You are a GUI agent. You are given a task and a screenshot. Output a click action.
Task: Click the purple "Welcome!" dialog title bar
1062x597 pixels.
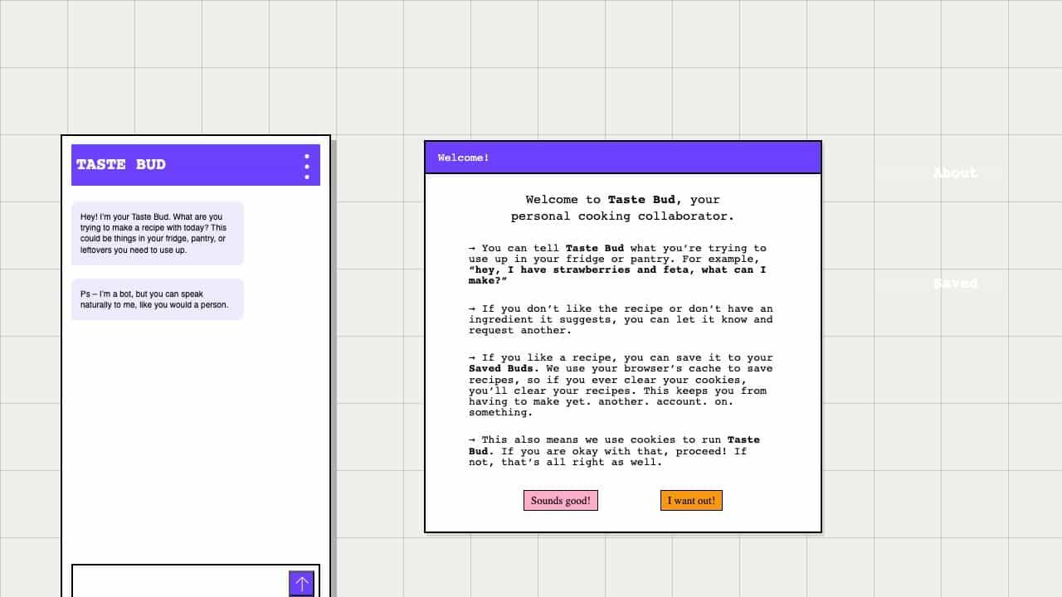point(622,158)
